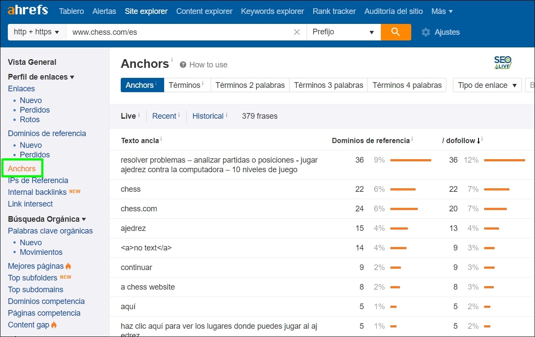Click inside the URL search field
This screenshot has width=535, height=337.
174,32
